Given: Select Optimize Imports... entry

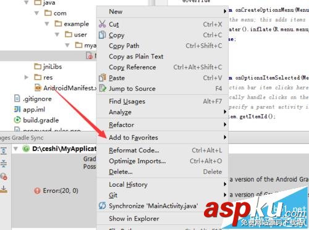Looking at the screenshot, I should click(x=163, y=161).
